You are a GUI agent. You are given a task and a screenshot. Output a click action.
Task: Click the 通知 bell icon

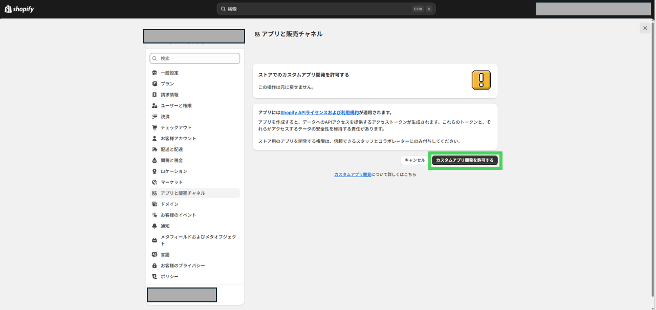click(x=155, y=226)
